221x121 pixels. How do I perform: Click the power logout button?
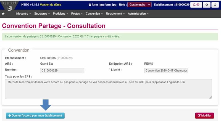(215, 5)
